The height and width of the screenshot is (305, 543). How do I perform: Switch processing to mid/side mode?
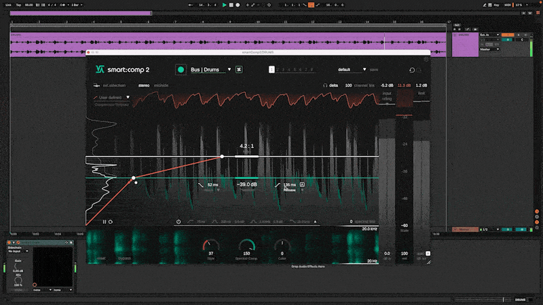coord(161,85)
